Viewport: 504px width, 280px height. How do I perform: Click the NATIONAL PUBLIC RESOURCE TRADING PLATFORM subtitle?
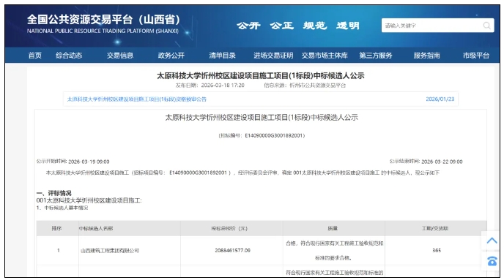[103, 31]
